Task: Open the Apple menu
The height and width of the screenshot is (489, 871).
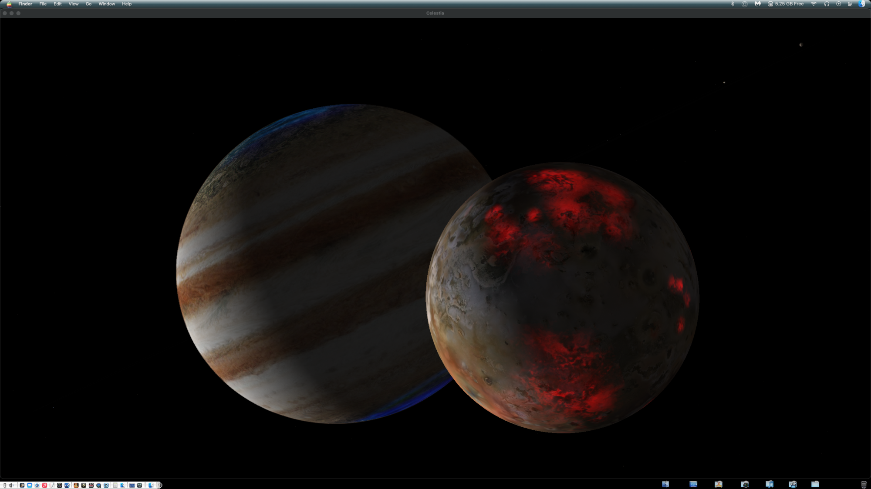Action: pos(9,4)
